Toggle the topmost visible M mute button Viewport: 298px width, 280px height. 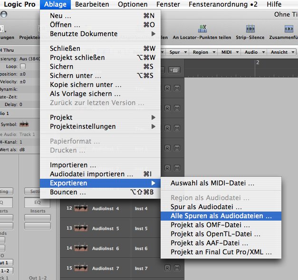pos(177,88)
